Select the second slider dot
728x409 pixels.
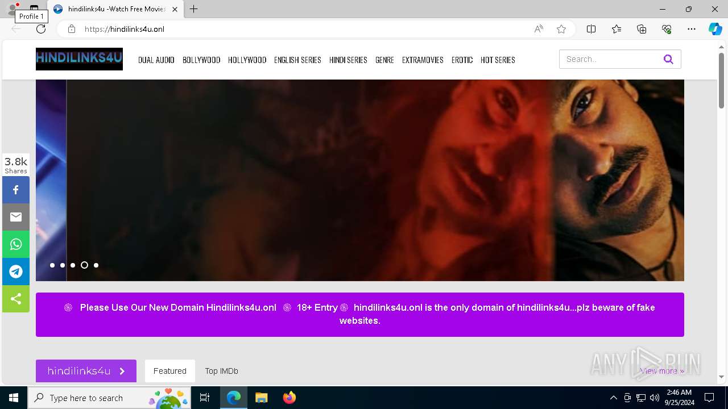(x=63, y=265)
